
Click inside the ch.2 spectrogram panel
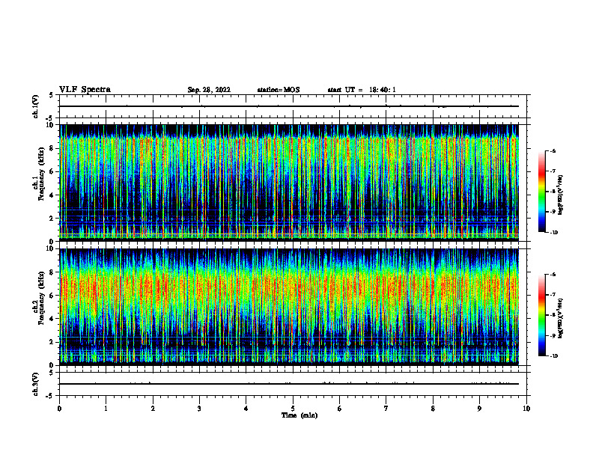tap(289, 307)
